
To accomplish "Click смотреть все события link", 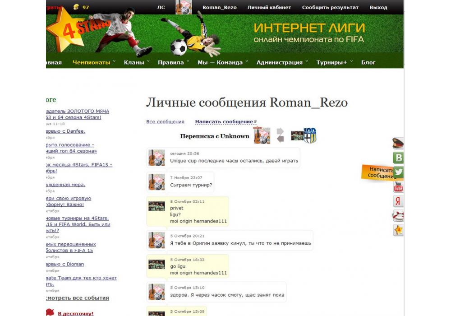I will [78, 298].
